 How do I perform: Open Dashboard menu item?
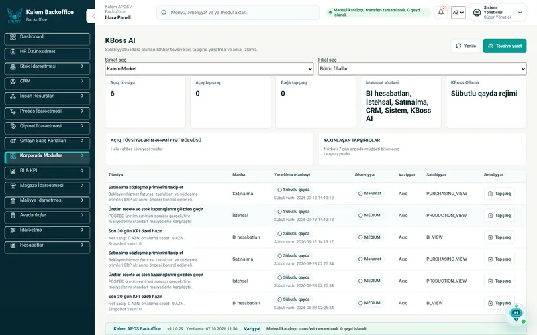[47, 39]
